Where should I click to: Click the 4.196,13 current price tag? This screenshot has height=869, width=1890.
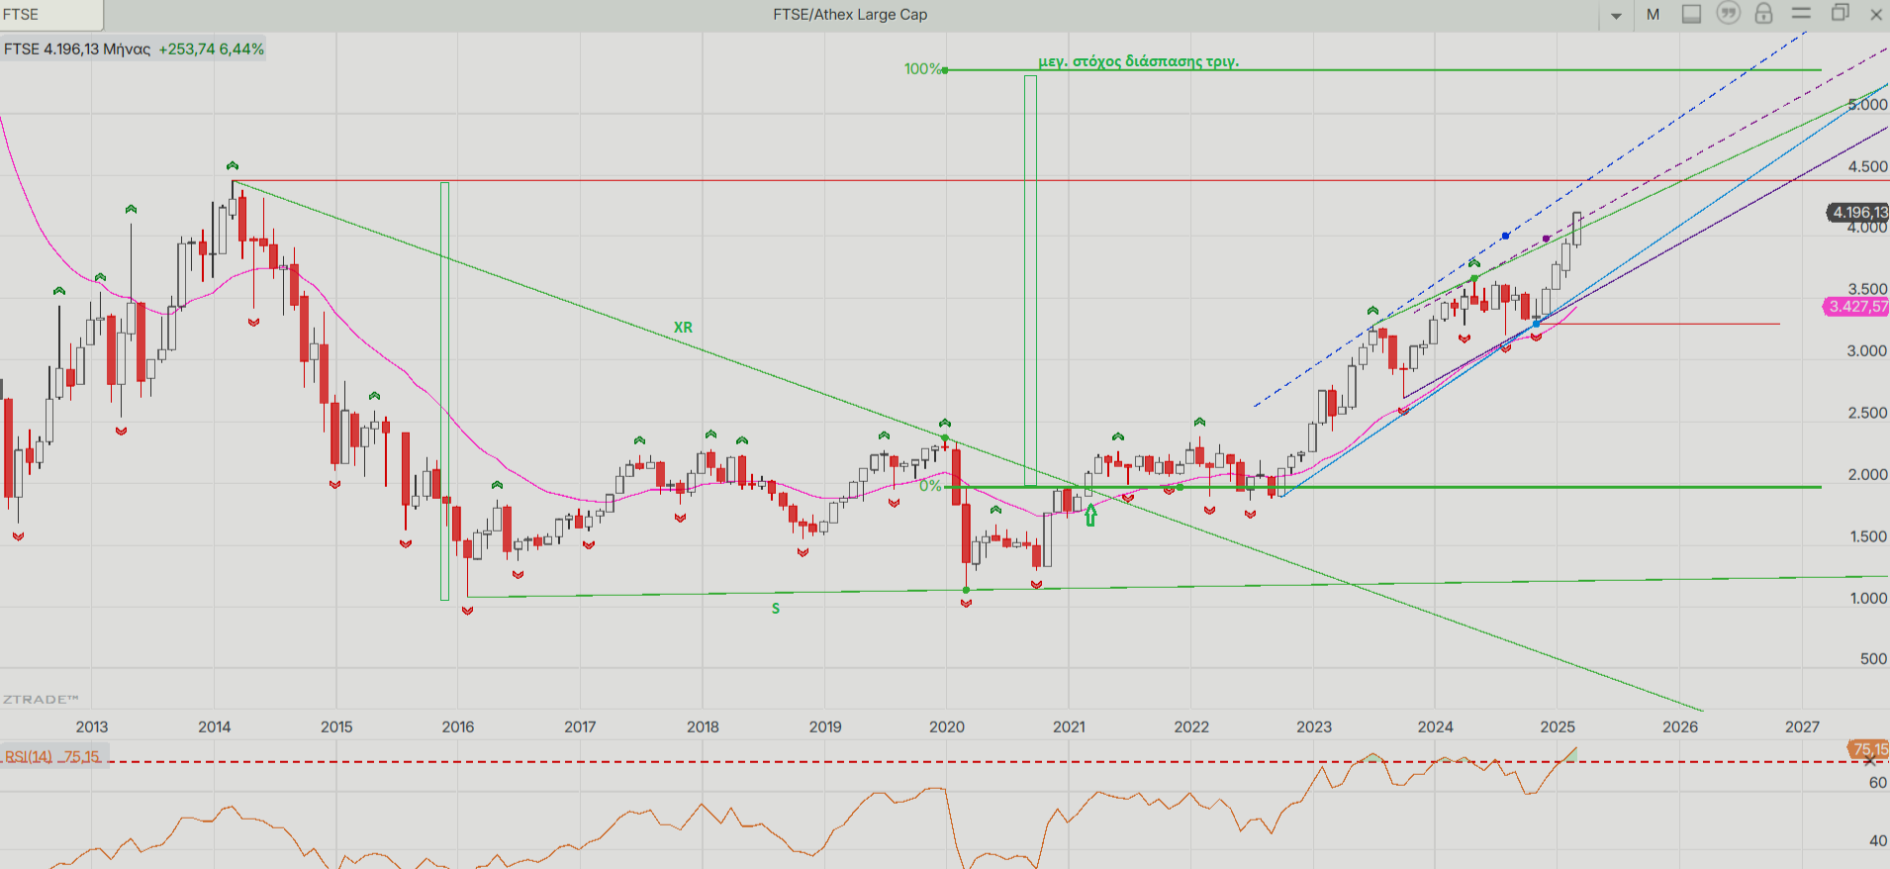click(x=1857, y=212)
